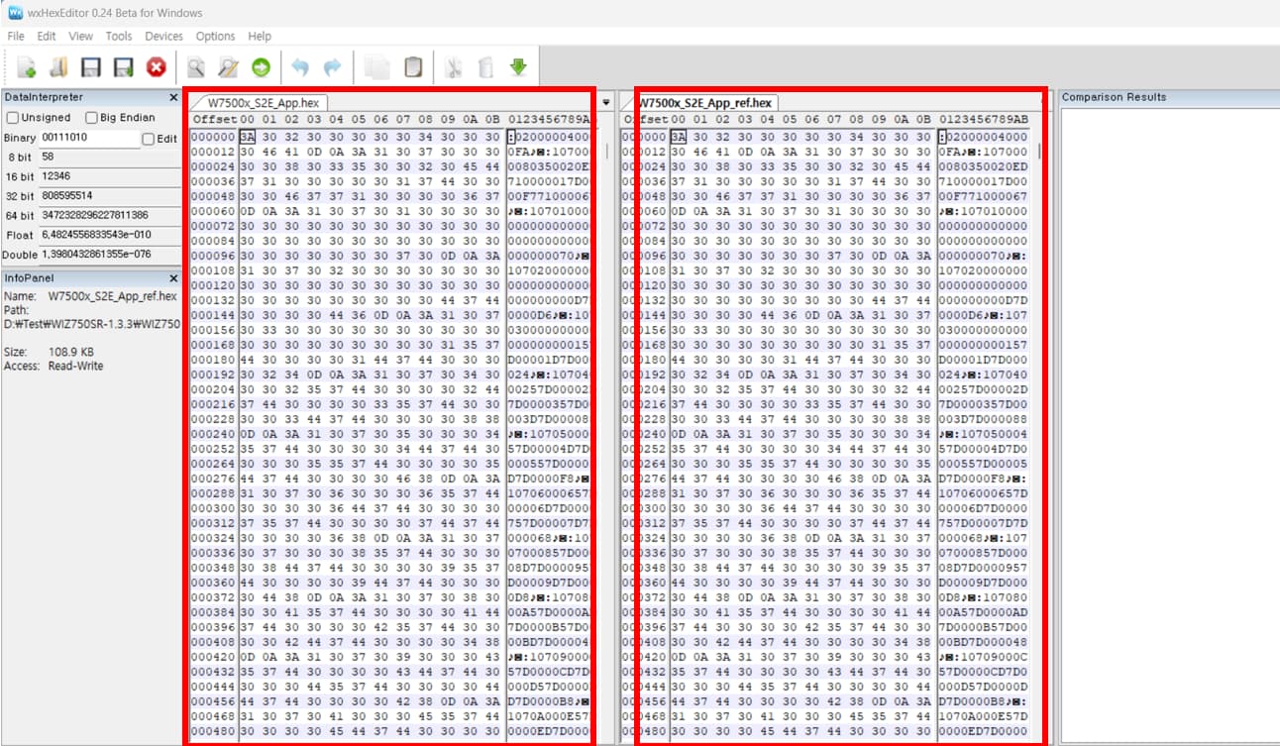Click the Comparison Results panel header
Viewport: 1280px width, 746px height.
click(1168, 97)
